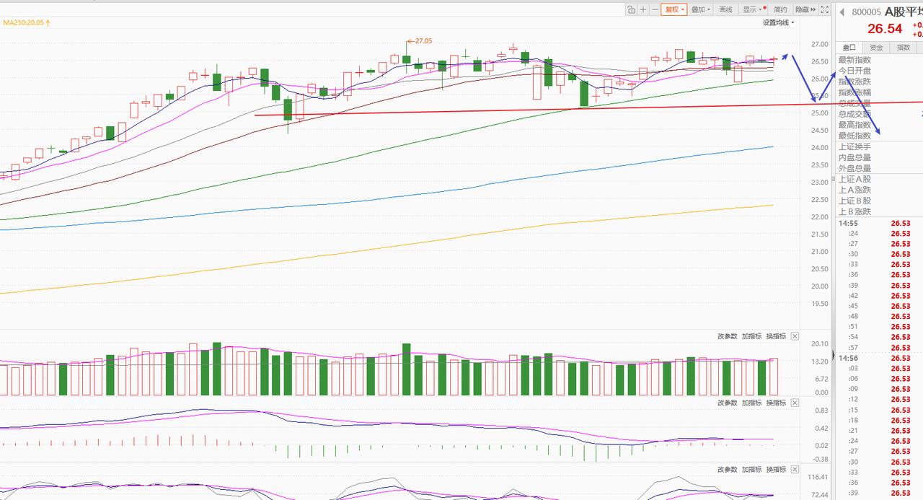The width and height of the screenshot is (923, 500).
Task: Click the 27.00 price axis label
Action: click(819, 44)
